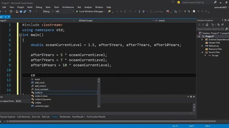
Task: Expand the External Dependencies node
Action: 202,39
